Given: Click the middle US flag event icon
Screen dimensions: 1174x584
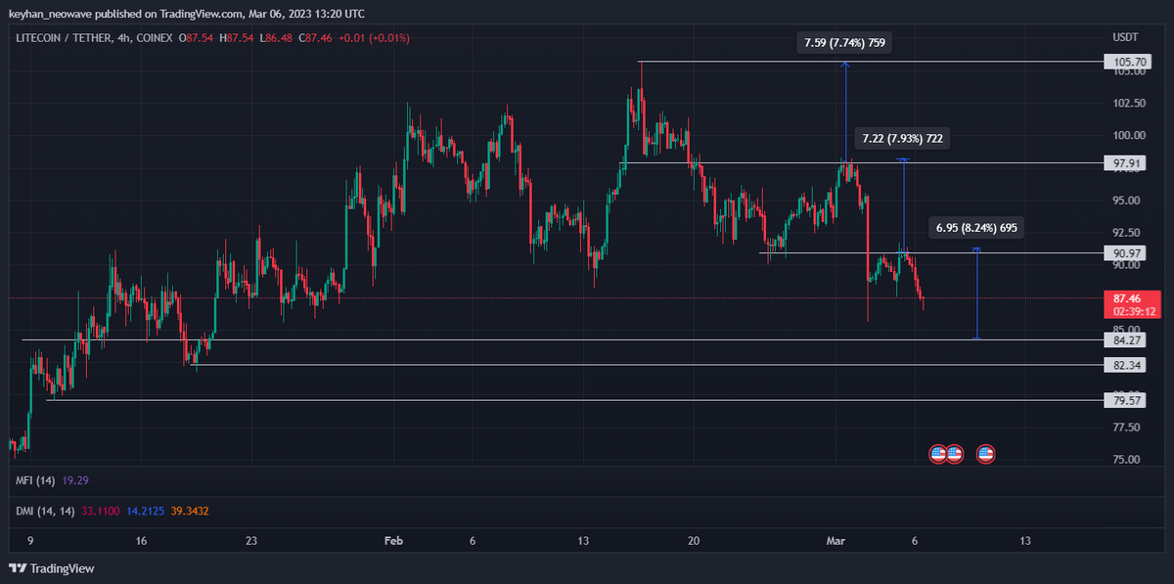Looking at the screenshot, I should coord(955,454).
